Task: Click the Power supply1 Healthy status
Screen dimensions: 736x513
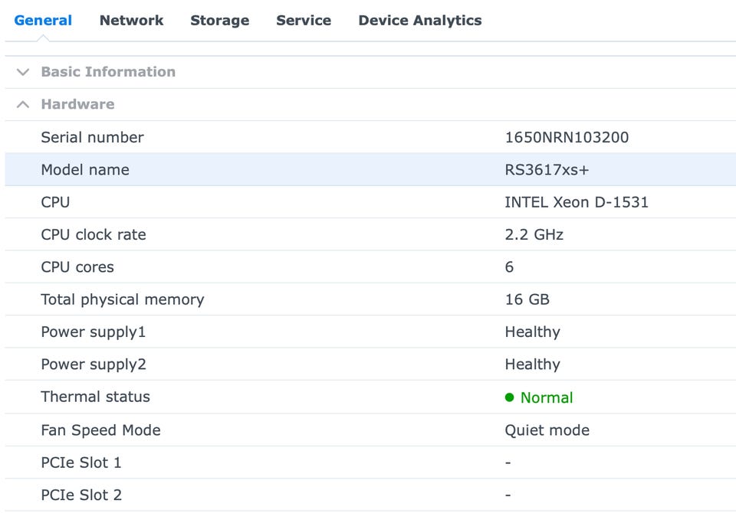Action: tap(532, 332)
